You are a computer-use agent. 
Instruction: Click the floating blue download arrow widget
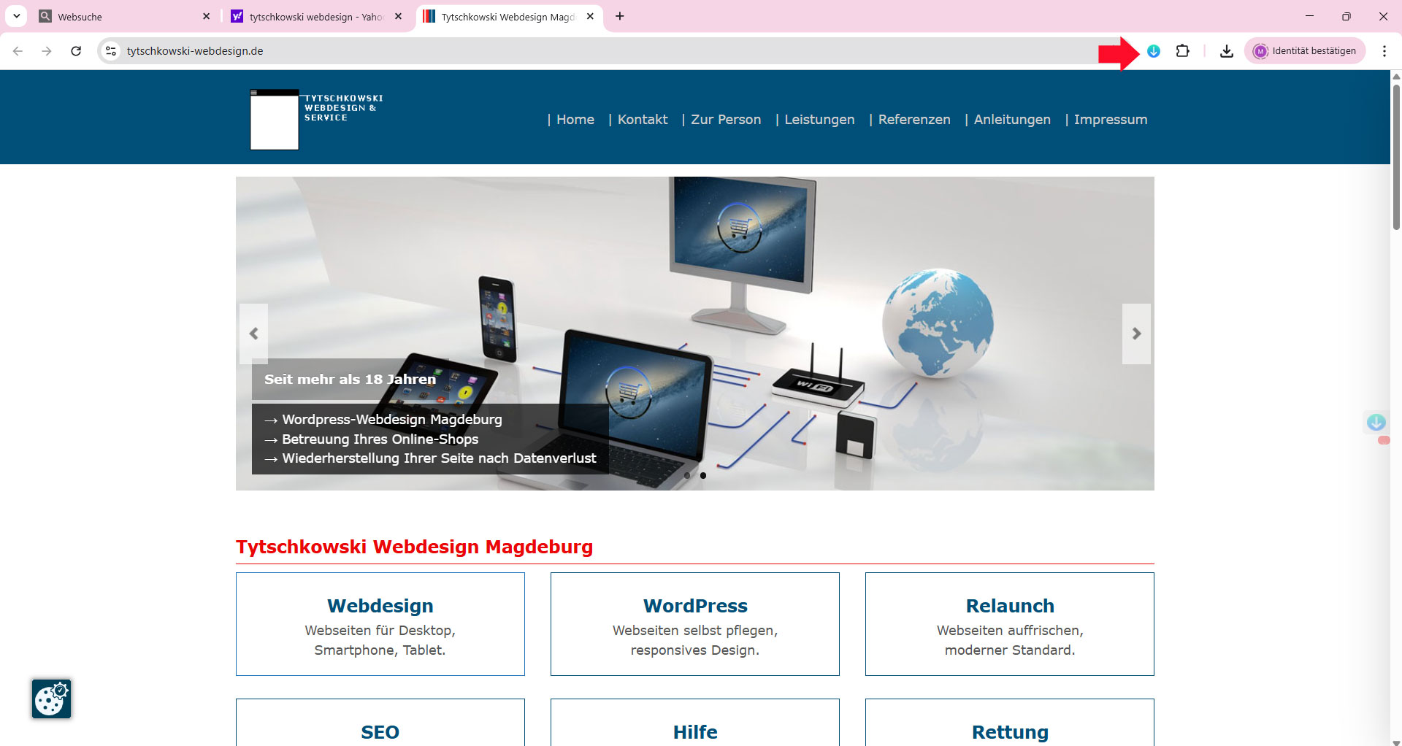click(1376, 422)
